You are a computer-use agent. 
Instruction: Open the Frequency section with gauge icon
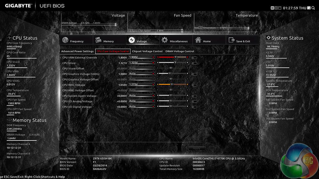coord(76,40)
